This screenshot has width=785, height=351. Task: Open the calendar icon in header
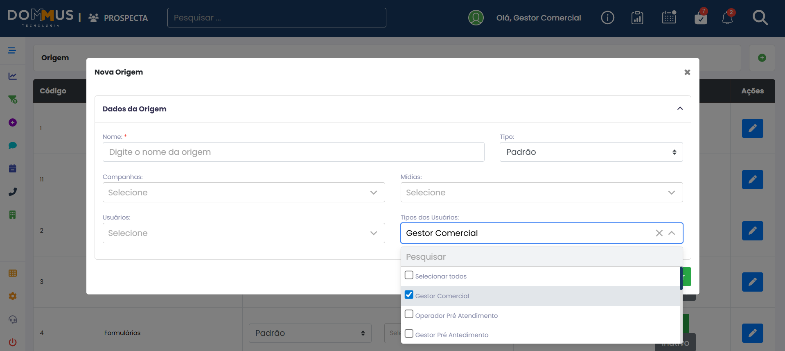669,18
